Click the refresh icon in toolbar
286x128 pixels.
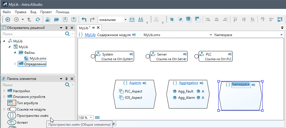coord(38,19)
